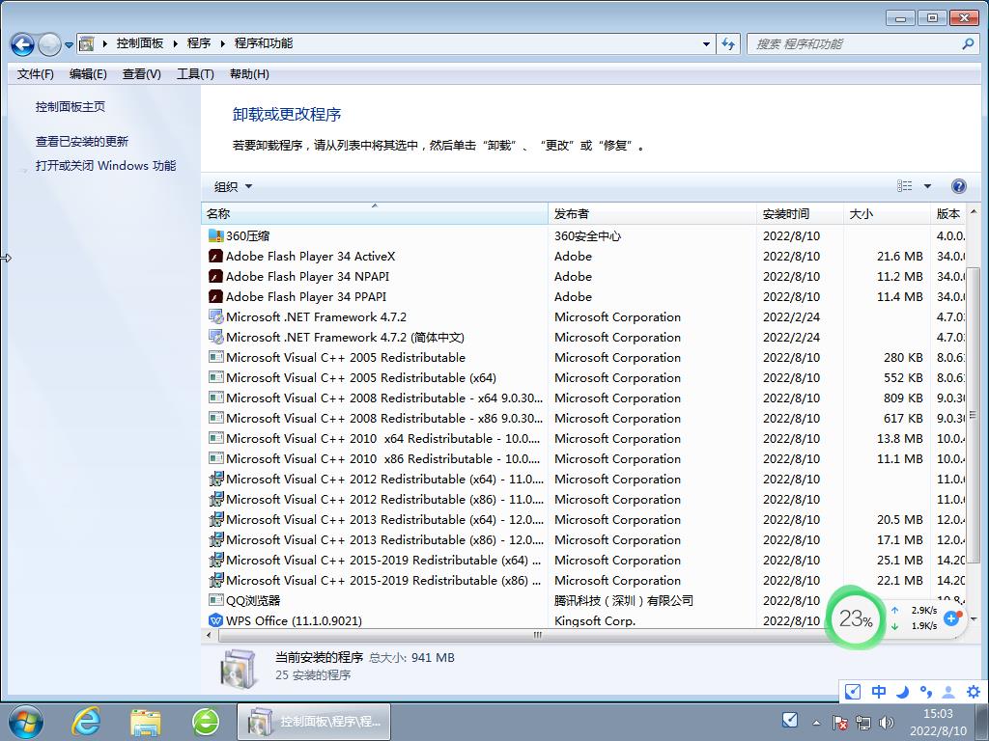This screenshot has width=989, height=741.
Task: Select Visual C++ 2010 x64 Redistributable row name
Action: 382,438
